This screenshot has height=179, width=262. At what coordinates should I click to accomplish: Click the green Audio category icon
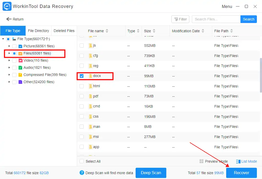(x=20, y=68)
